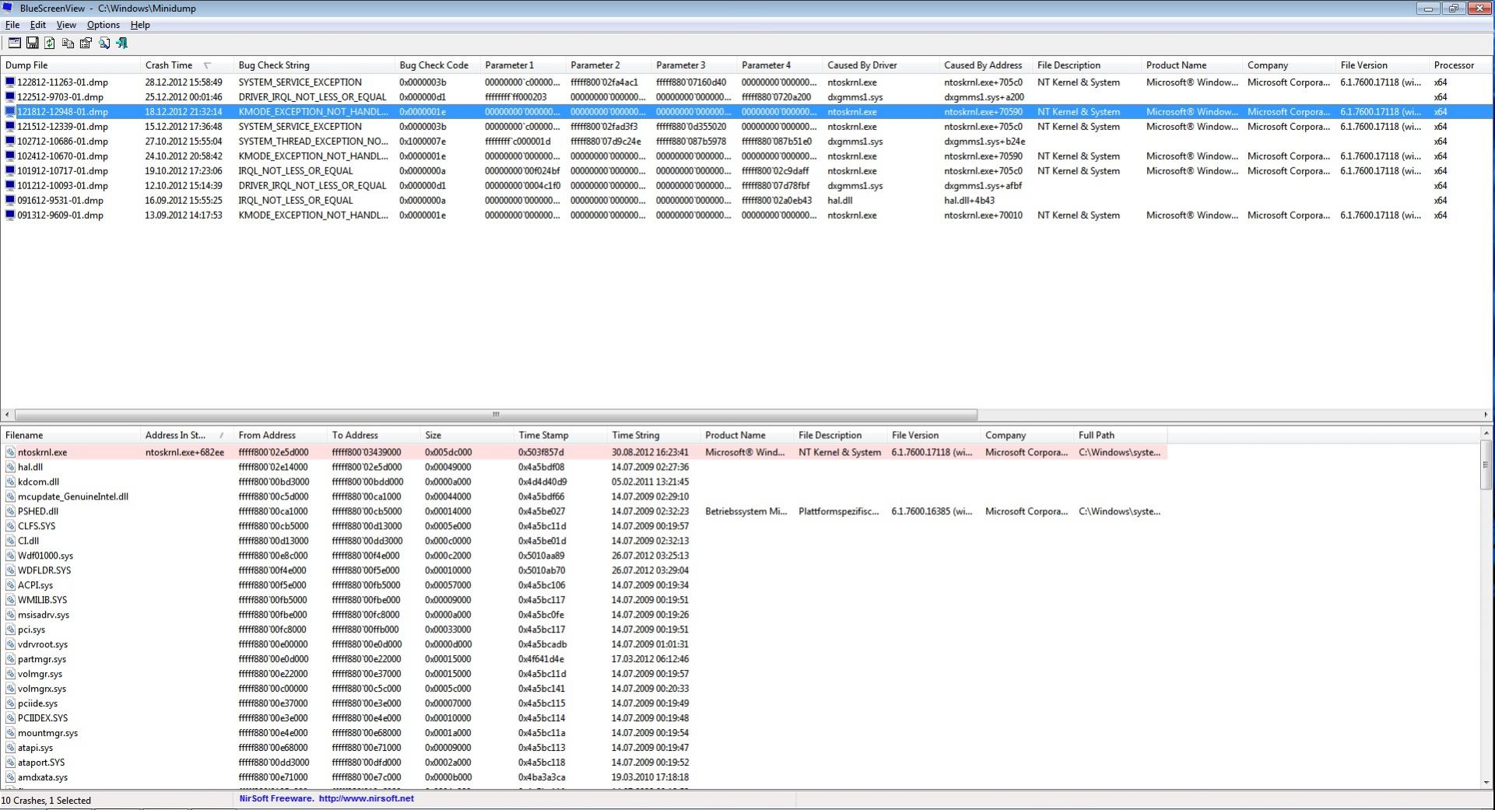Click the Find magnifier toolbar icon
Screen dimensions: 1495x810
click(104, 43)
